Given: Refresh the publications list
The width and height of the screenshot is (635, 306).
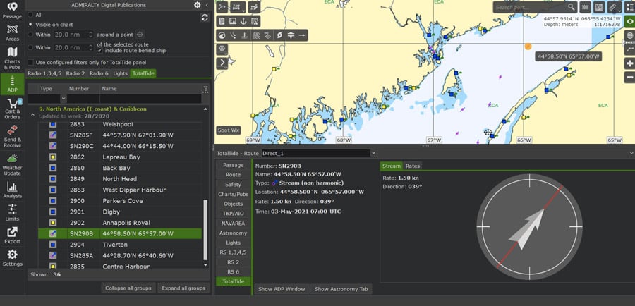Looking at the screenshot, I should (x=205, y=18).
